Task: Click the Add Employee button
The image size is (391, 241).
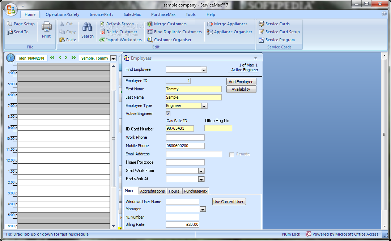Action: pos(241,82)
